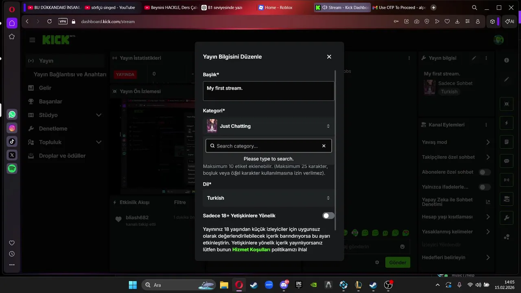Open Yayın Bağlantısı ve Anahtarı page
The image size is (521, 293).
[x=70, y=74]
